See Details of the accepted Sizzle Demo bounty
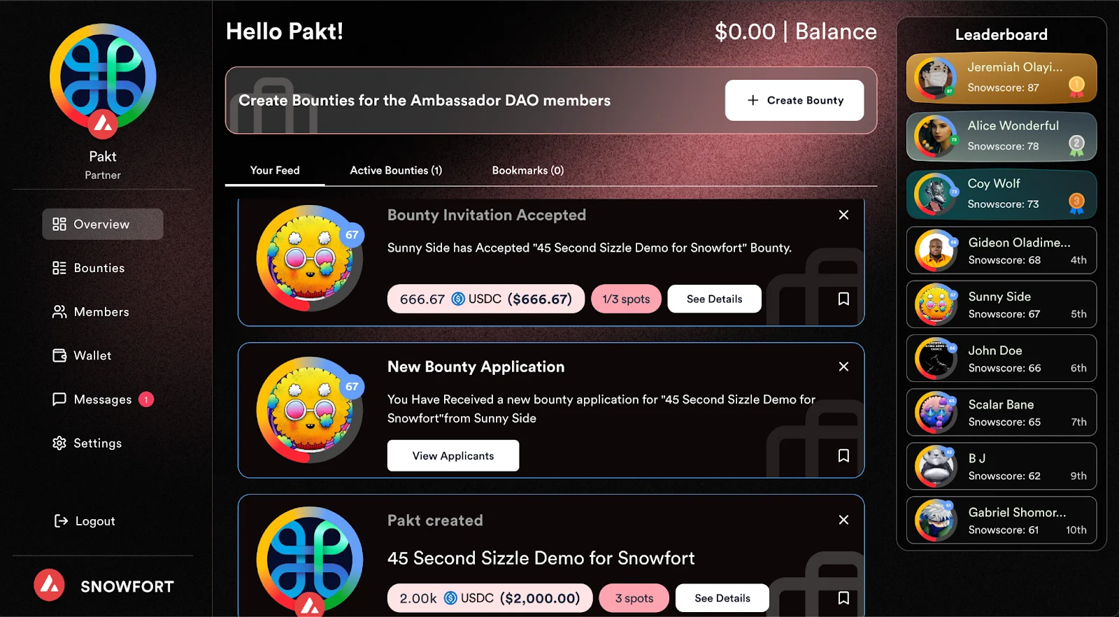Screen dimensions: 1119x617 pyautogui.click(x=714, y=299)
